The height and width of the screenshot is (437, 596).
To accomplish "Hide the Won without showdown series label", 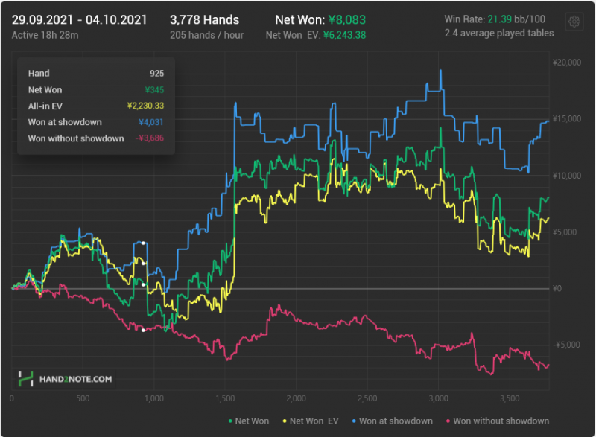I will coord(501,421).
